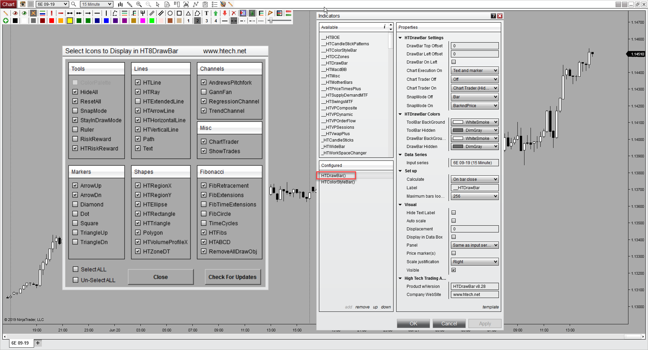The width and height of the screenshot is (648, 350).
Task: Click the template link
Action: tap(491, 307)
